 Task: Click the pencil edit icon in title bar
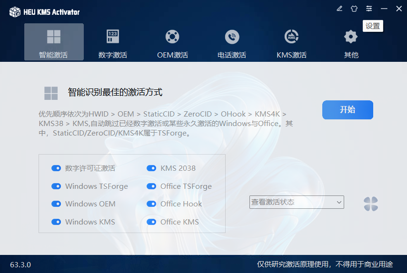tap(339, 9)
